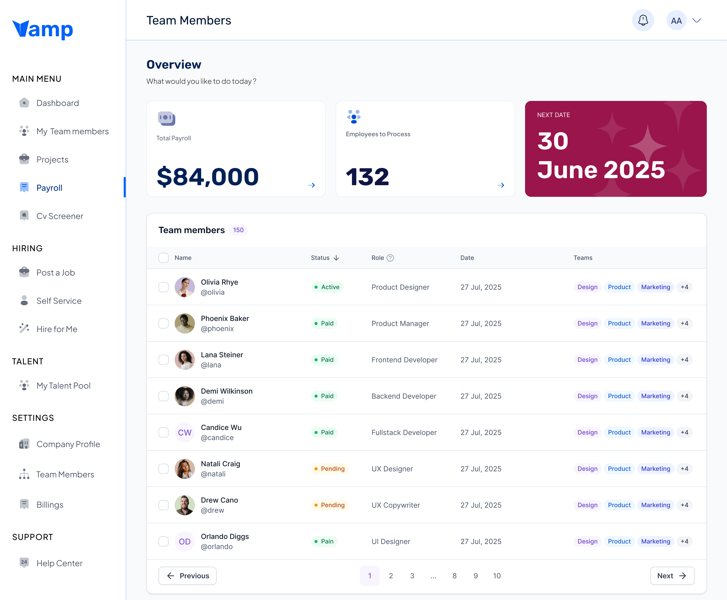The image size is (727, 600).
Task: Open the Payroll menu item
Action: tap(49, 188)
